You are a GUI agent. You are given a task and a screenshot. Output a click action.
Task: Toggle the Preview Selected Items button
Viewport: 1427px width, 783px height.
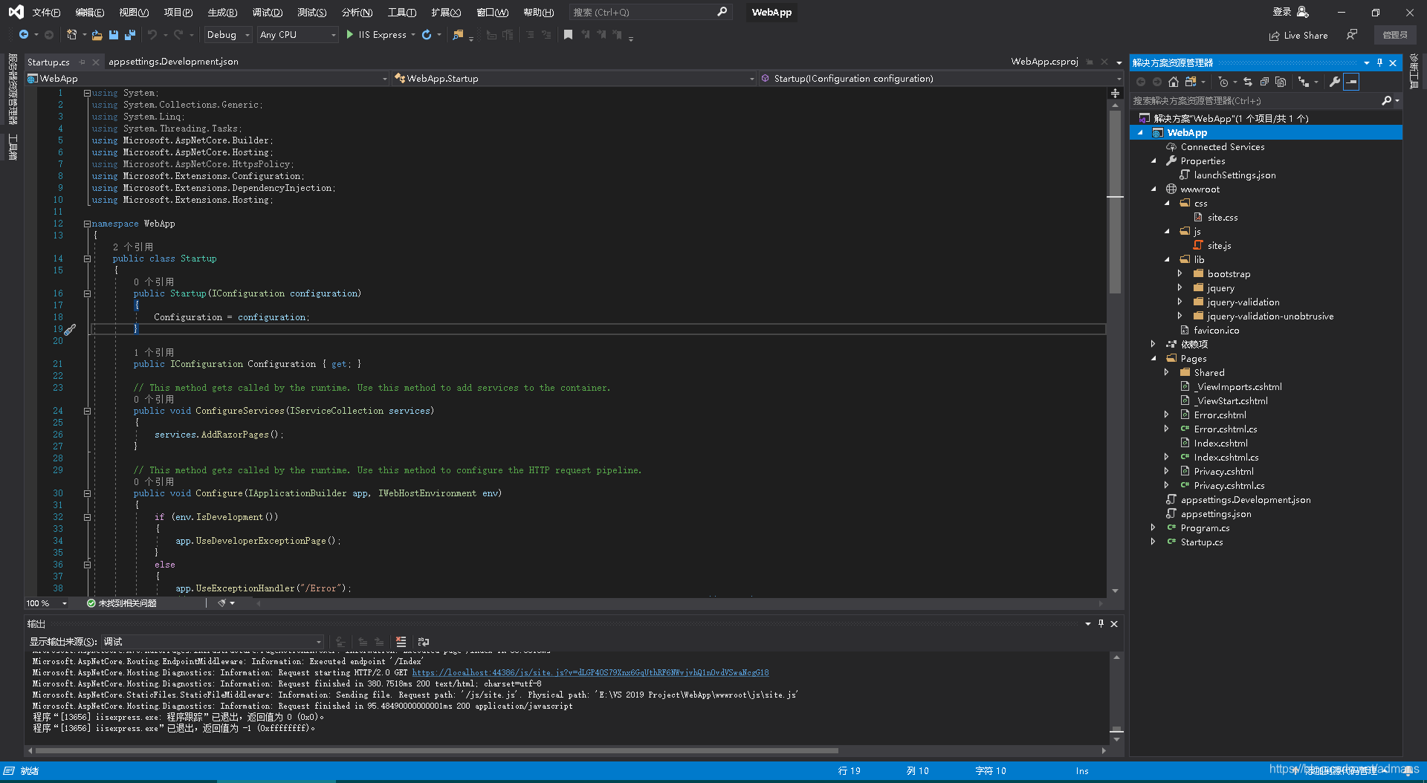pyautogui.click(x=1351, y=82)
